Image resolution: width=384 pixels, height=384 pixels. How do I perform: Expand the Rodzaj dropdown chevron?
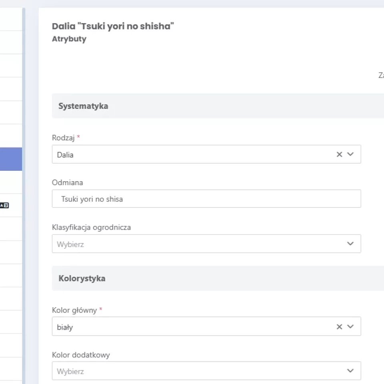pyautogui.click(x=351, y=154)
